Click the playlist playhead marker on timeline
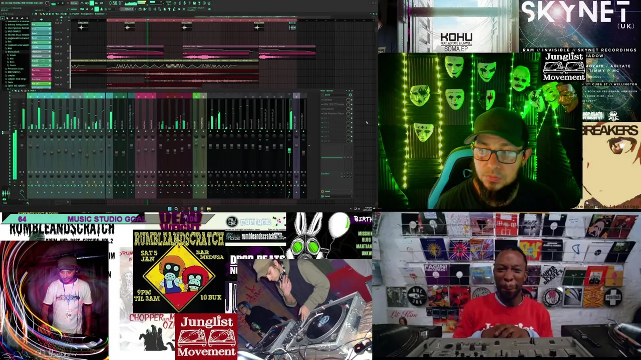 coord(148,19)
